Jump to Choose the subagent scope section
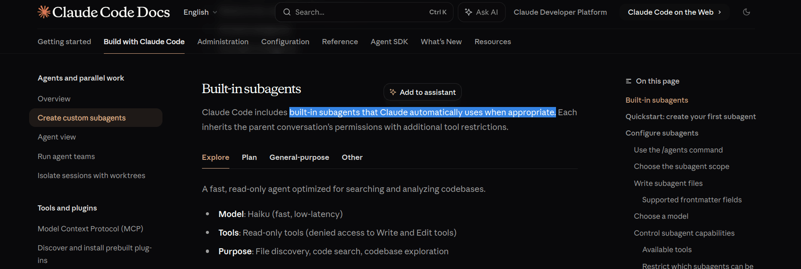 click(682, 166)
